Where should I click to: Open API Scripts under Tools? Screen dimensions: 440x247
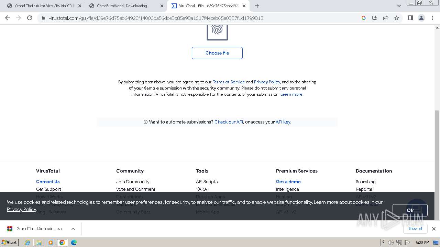pos(207,181)
